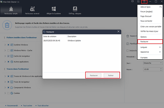Expand the Composants Windows node

pos(5,88)
